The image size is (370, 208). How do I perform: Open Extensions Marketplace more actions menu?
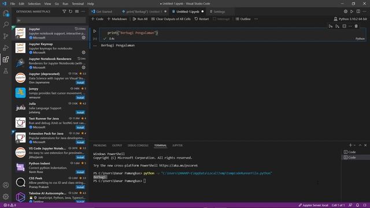point(83,12)
